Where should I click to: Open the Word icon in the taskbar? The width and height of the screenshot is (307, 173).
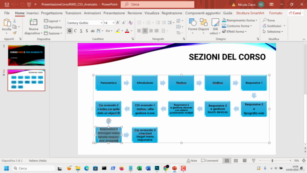(x=148, y=168)
